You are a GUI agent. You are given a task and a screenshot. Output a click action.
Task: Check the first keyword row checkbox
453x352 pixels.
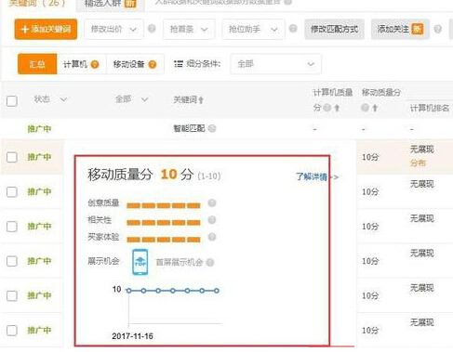(x=12, y=157)
